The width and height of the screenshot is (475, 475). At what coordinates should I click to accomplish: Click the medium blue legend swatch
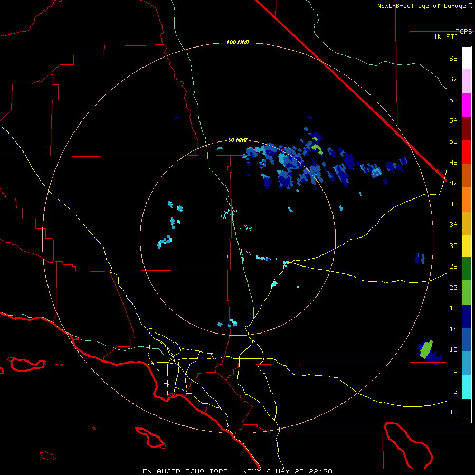tap(466, 339)
